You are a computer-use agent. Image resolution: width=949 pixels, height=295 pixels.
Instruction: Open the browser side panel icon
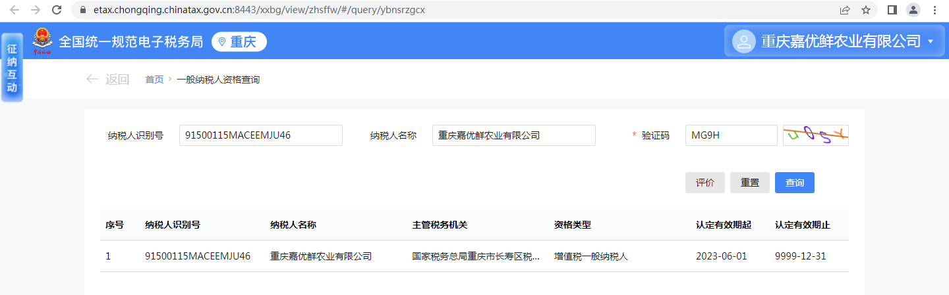[x=892, y=10]
